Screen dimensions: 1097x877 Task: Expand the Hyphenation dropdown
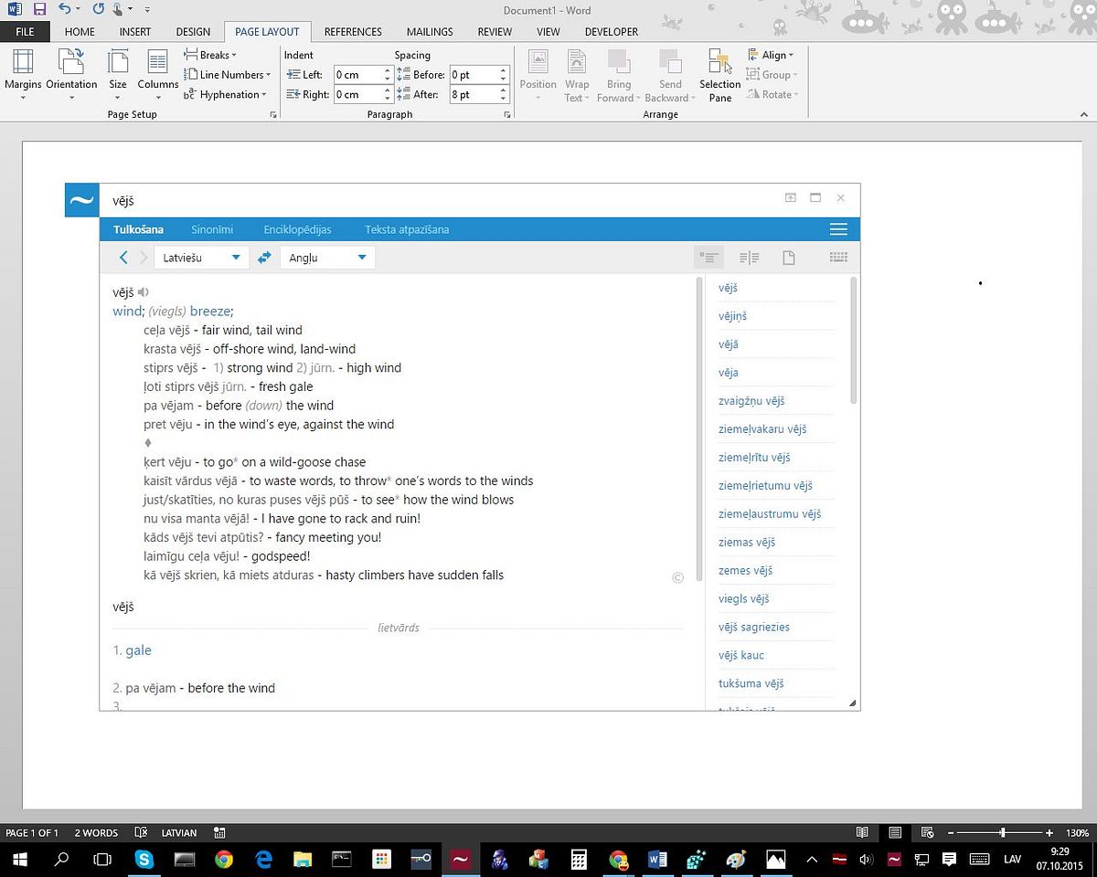[225, 94]
